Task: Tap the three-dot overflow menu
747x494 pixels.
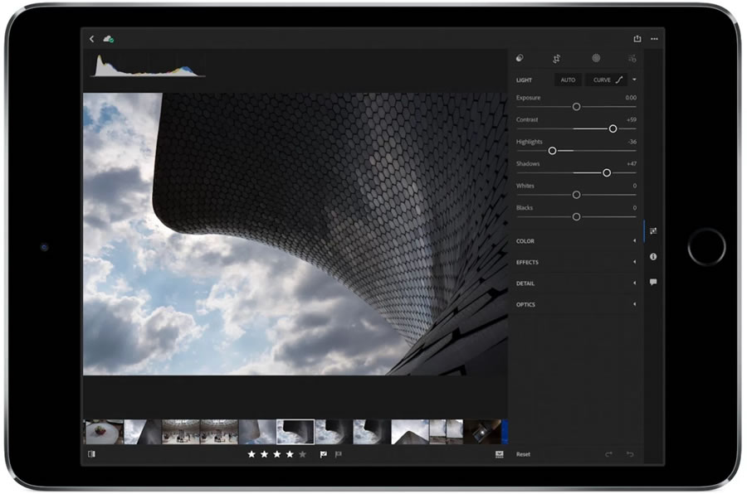Action: tap(655, 38)
